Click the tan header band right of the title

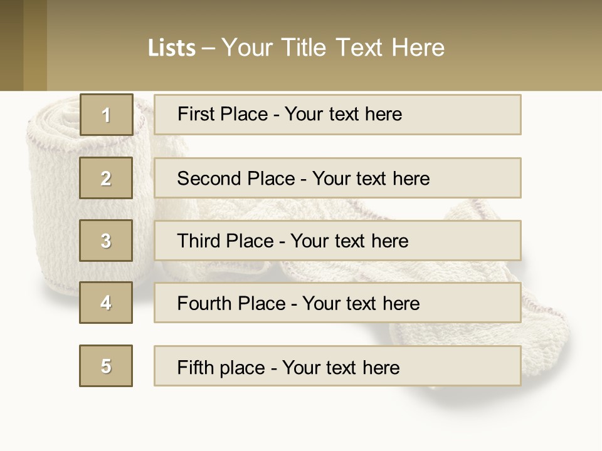[527, 48]
